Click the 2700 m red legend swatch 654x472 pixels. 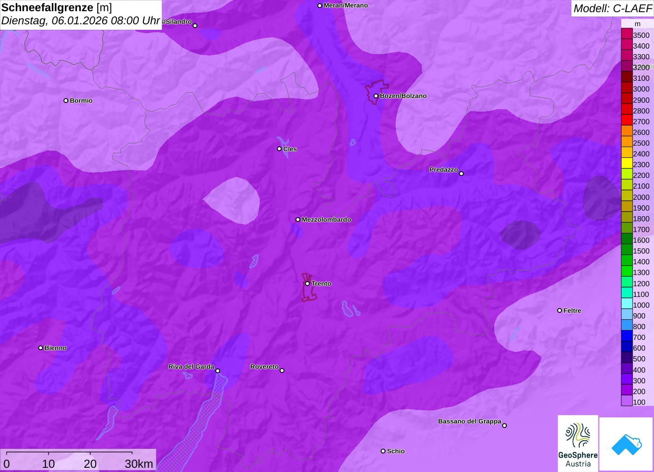pos(627,120)
